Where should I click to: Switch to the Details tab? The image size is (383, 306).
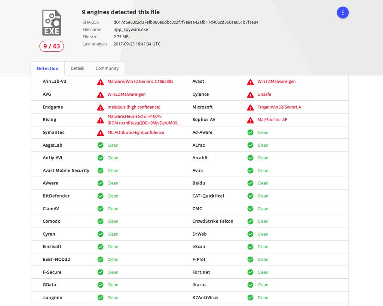77,68
